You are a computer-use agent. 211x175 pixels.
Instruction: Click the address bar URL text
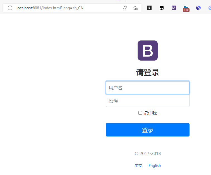[x=50, y=8]
